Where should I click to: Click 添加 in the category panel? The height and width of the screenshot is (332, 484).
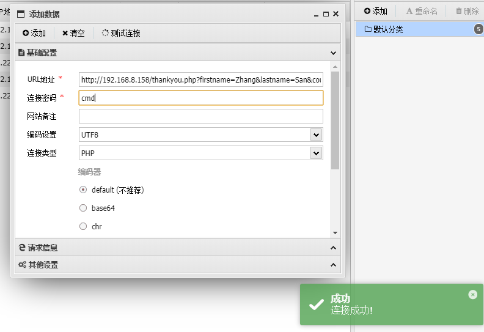[x=375, y=11]
